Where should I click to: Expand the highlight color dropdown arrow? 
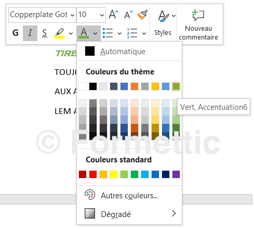(x=71, y=33)
